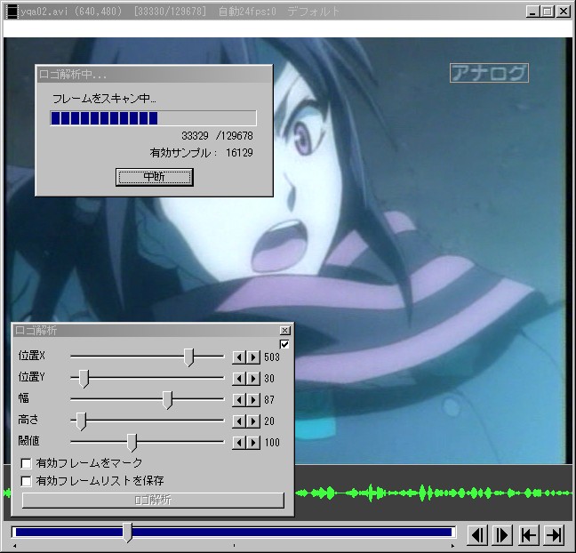Click the frame scanning progress bar
This screenshot has height=553, width=576.
pos(153,118)
